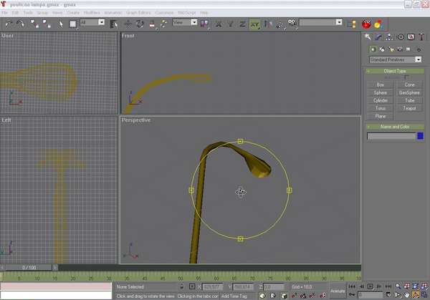Click the Plane primitive button
Screen dimensions: 430x300
(x=380, y=116)
